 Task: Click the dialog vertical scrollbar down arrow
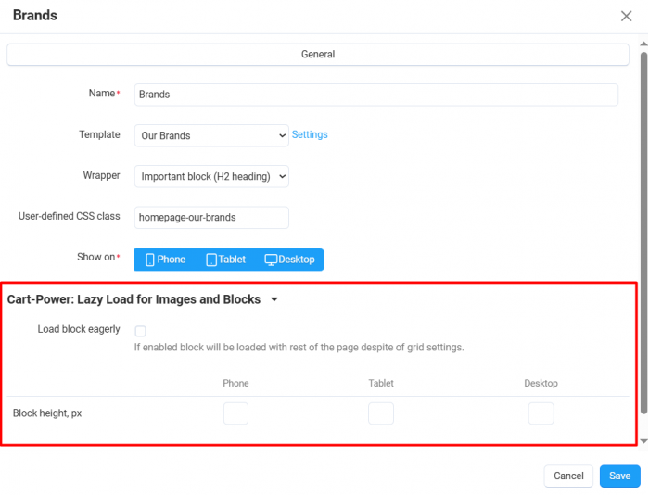[x=643, y=441]
